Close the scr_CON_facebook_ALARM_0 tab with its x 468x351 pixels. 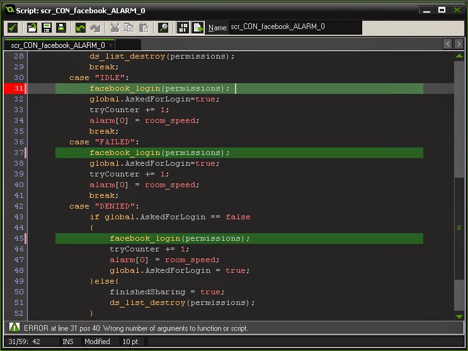[x=111, y=45]
